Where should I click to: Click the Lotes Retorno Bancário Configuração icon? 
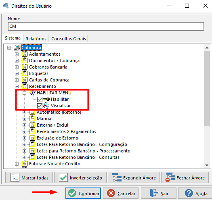click(x=32, y=144)
